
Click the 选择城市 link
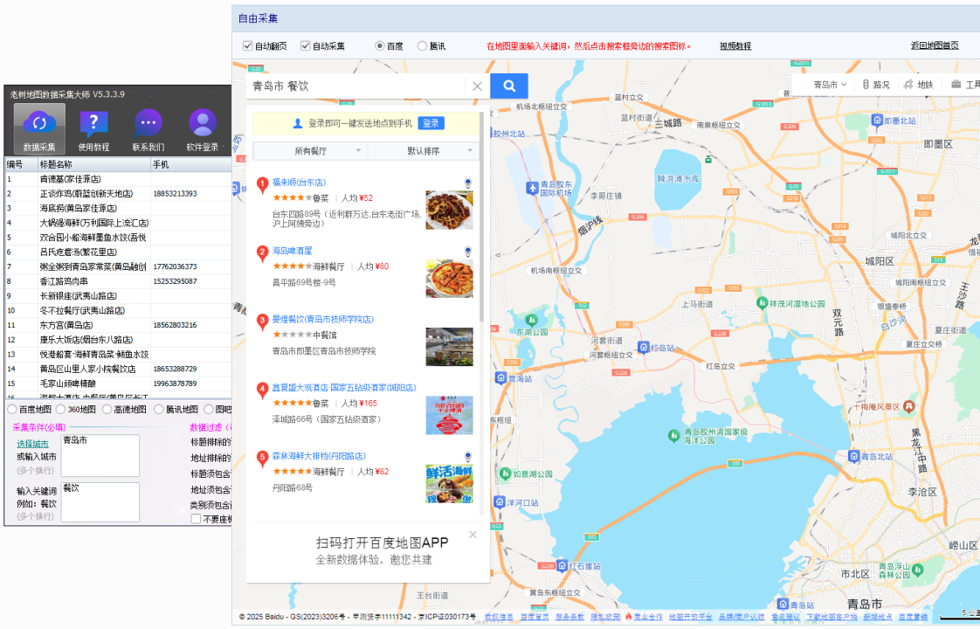pyautogui.click(x=32, y=443)
